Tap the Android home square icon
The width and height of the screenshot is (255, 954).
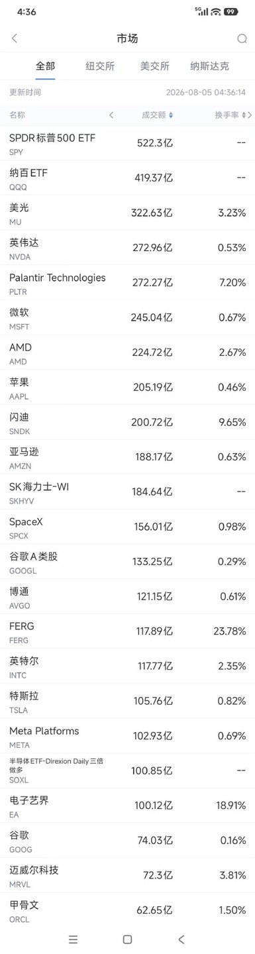pyautogui.click(x=127, y=939)
